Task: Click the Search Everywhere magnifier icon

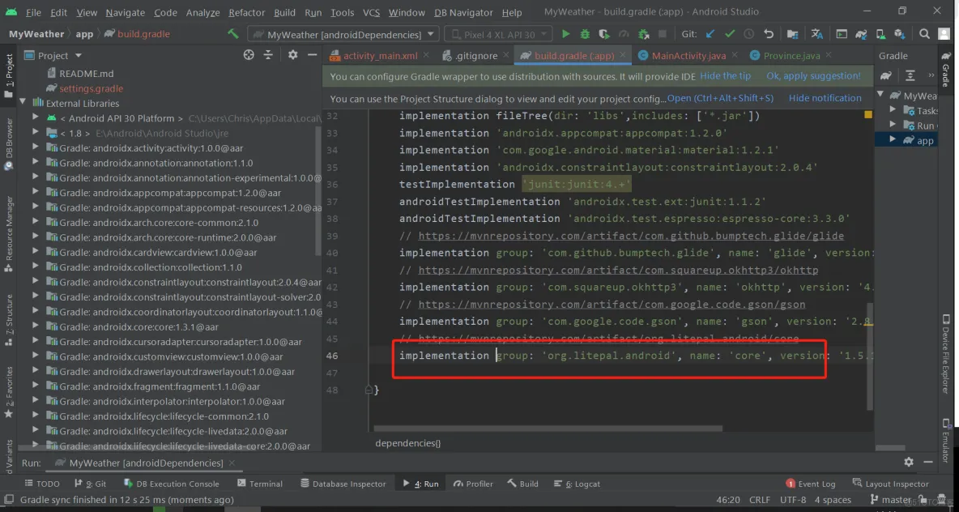Action: [x=925, y=34]
